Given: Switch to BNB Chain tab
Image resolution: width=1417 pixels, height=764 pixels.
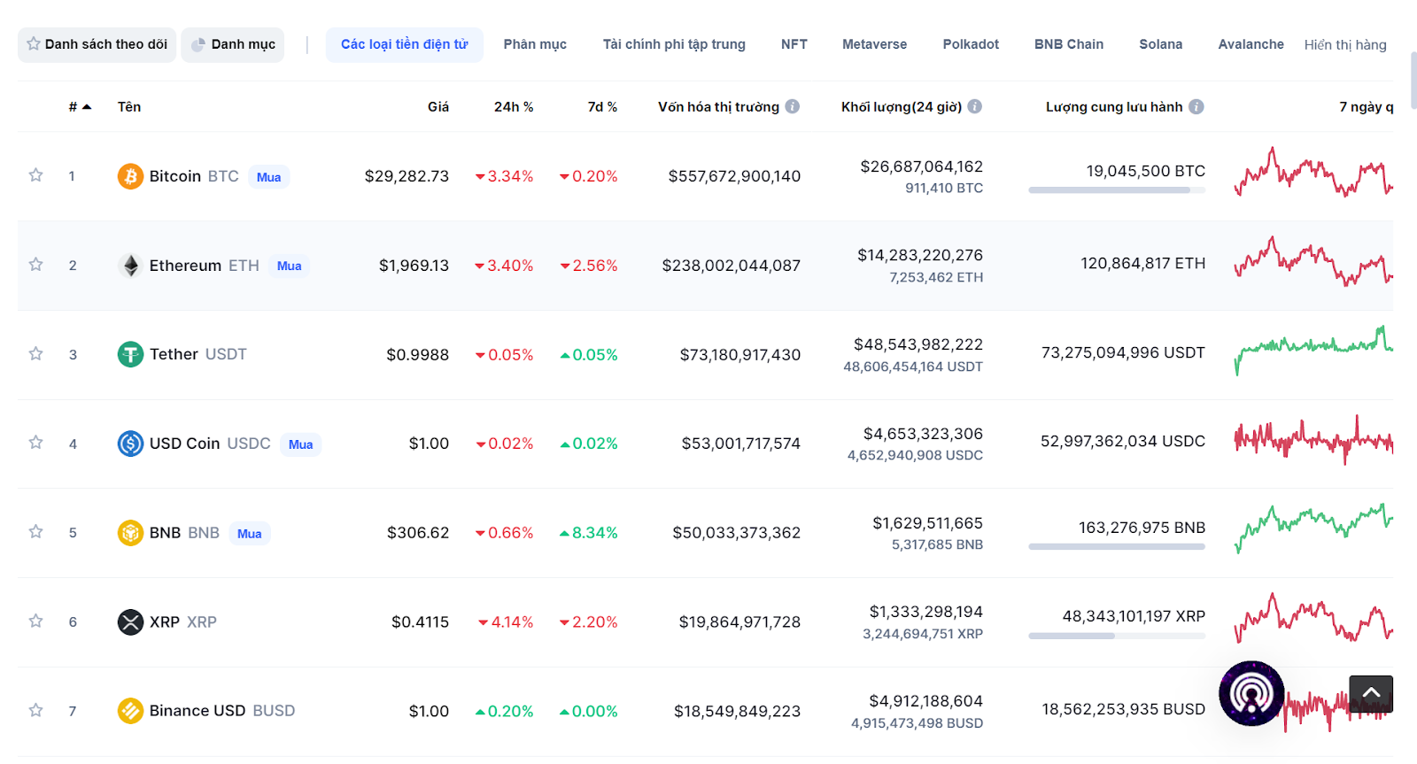Looking at the screenshot, I should point(1069,44).
